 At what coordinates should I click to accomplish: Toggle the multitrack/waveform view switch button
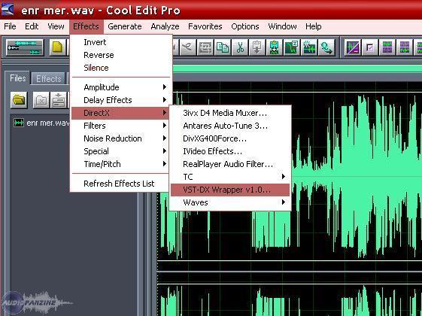(25, 47)
